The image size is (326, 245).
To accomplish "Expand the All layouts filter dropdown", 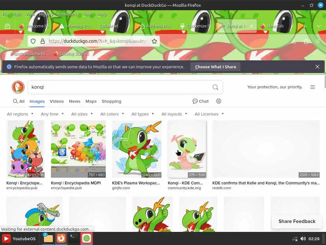I will click(x=174, y=114).
